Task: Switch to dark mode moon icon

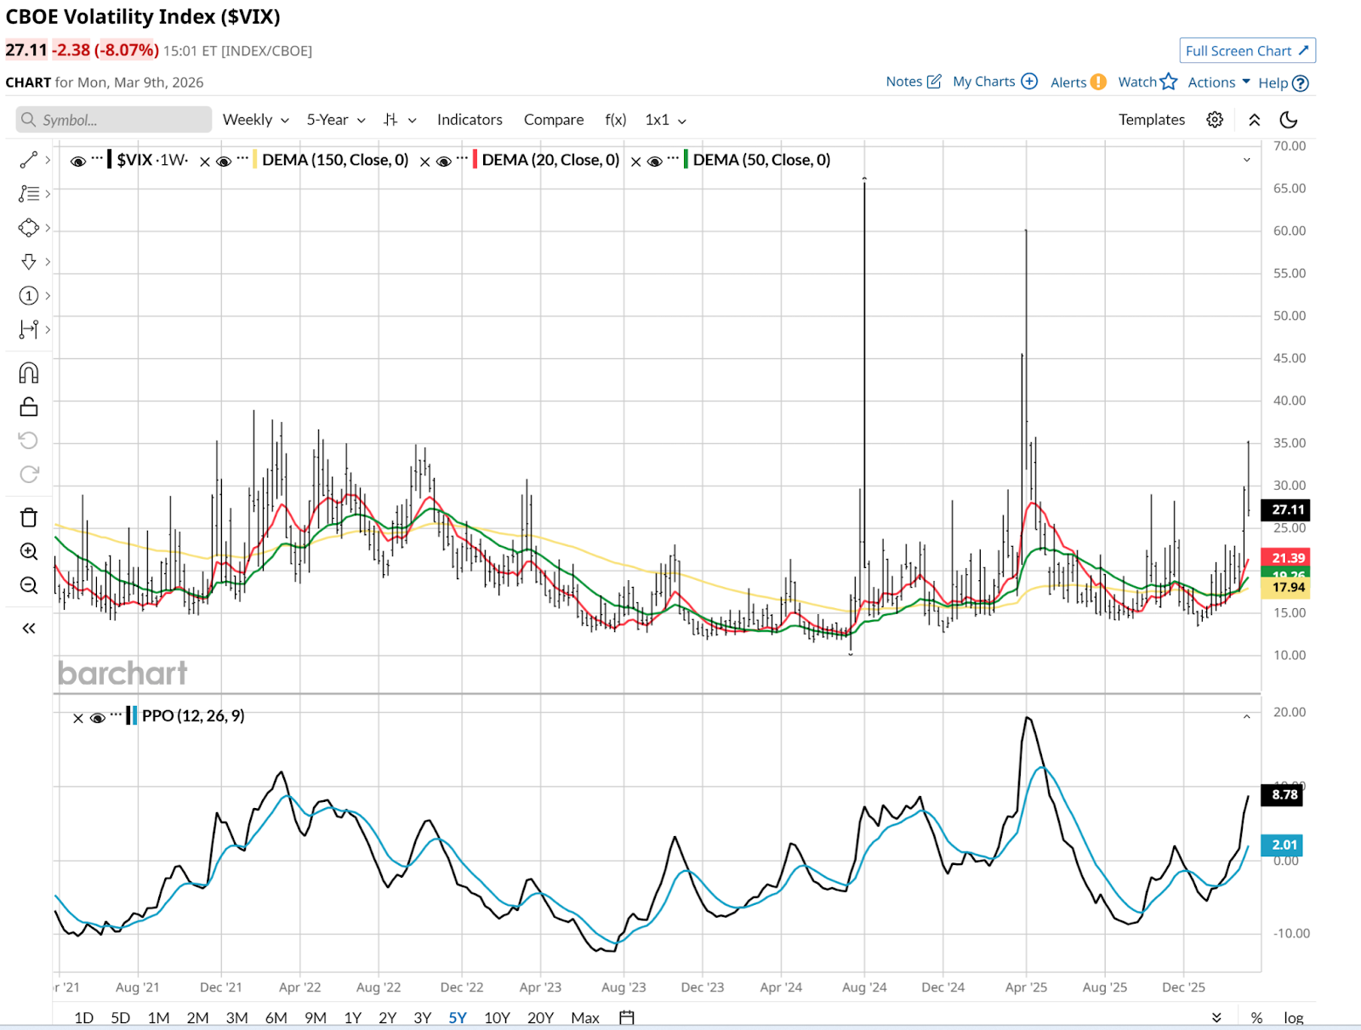Action: point(1289,120)
